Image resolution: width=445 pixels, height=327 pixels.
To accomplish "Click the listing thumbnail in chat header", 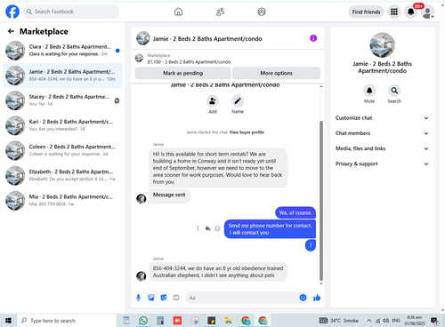I will pyautogui.click(x=143, y=38).
